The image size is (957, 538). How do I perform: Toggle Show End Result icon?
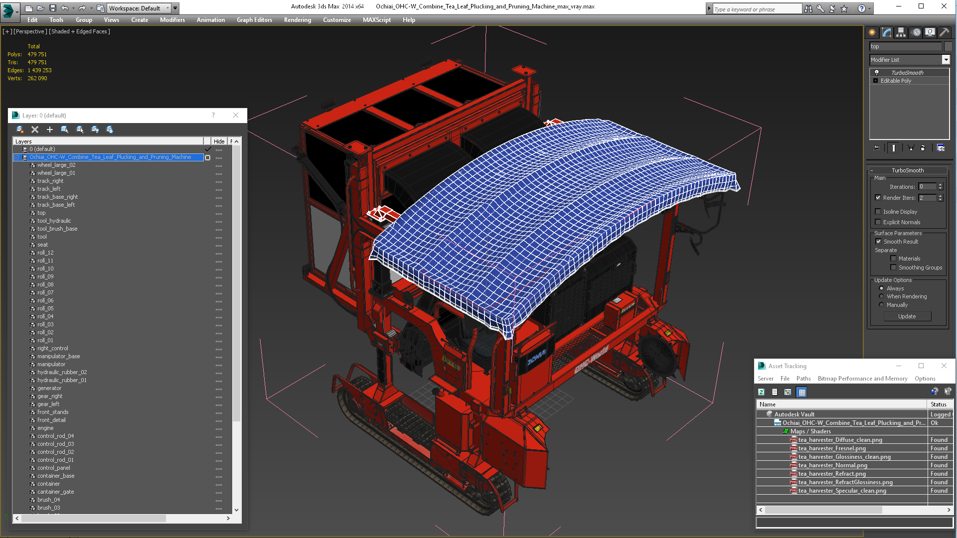pyautogui.click(x=894, y=148)
